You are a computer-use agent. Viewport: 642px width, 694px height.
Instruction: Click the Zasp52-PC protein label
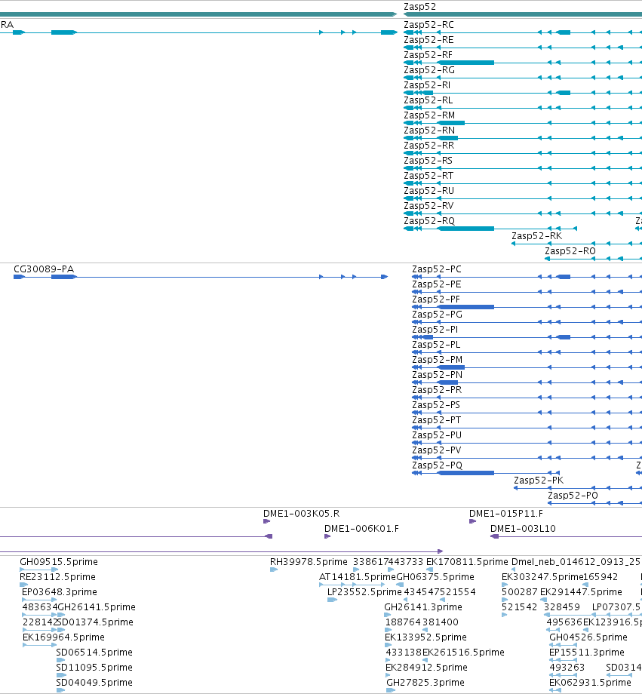437,269
